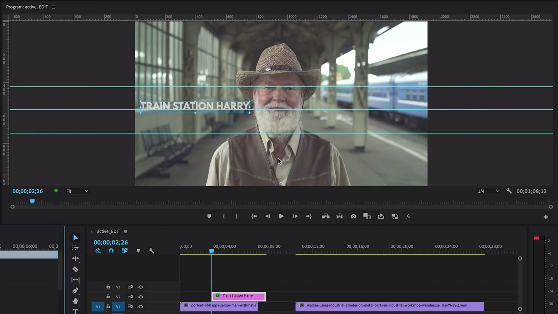Click the timeline playhead marker

(x=211, y=251)
